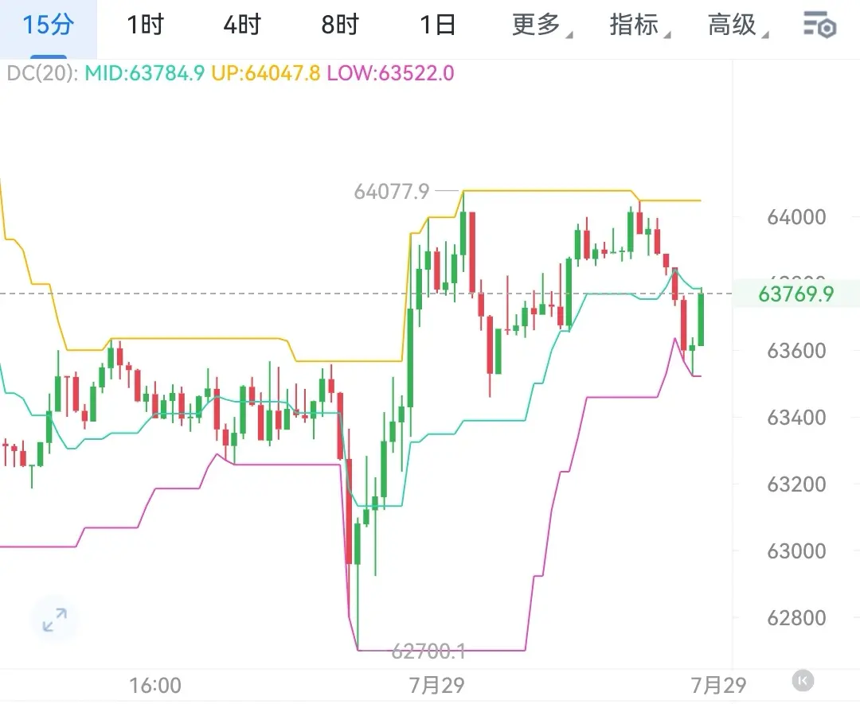Select the 1时 timeframe tab
This screenshot has width=860, height=704.
pos(146,25)
